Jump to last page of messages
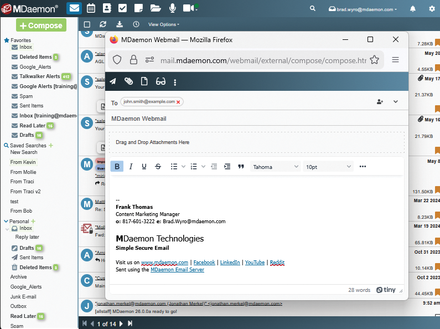Screen dimensions: 440x329 tap(130, 323)
